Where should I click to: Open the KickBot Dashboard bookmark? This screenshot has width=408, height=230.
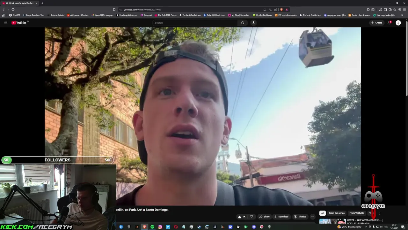click(x=263, y=15)
